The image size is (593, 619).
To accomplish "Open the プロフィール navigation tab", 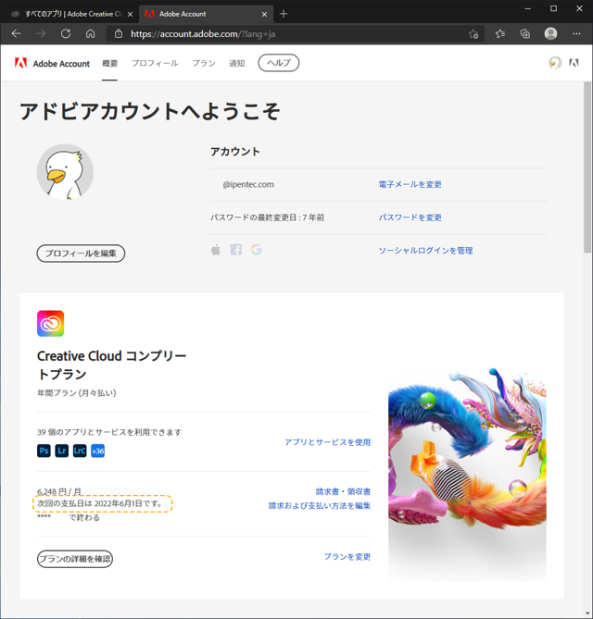I will [x=155, y=63].
